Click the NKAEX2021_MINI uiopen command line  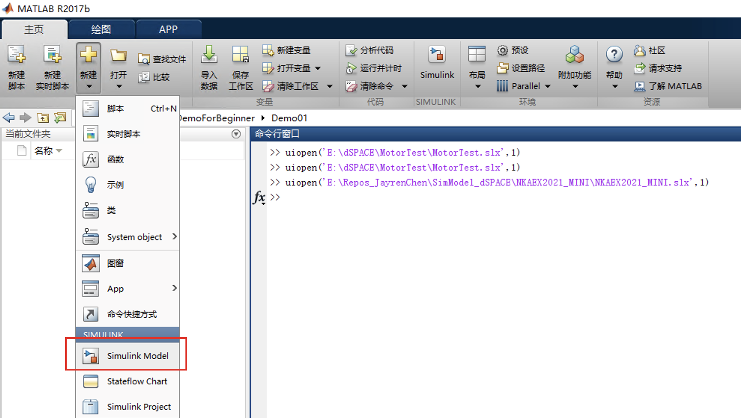coord(489,182)
